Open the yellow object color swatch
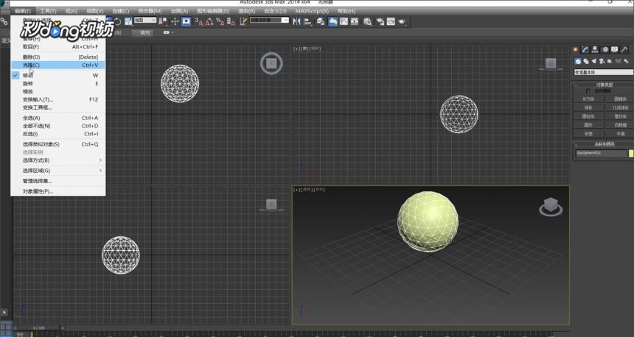This screenshot has width=634, height=337. pyautogui.click(x=631, y=153)
